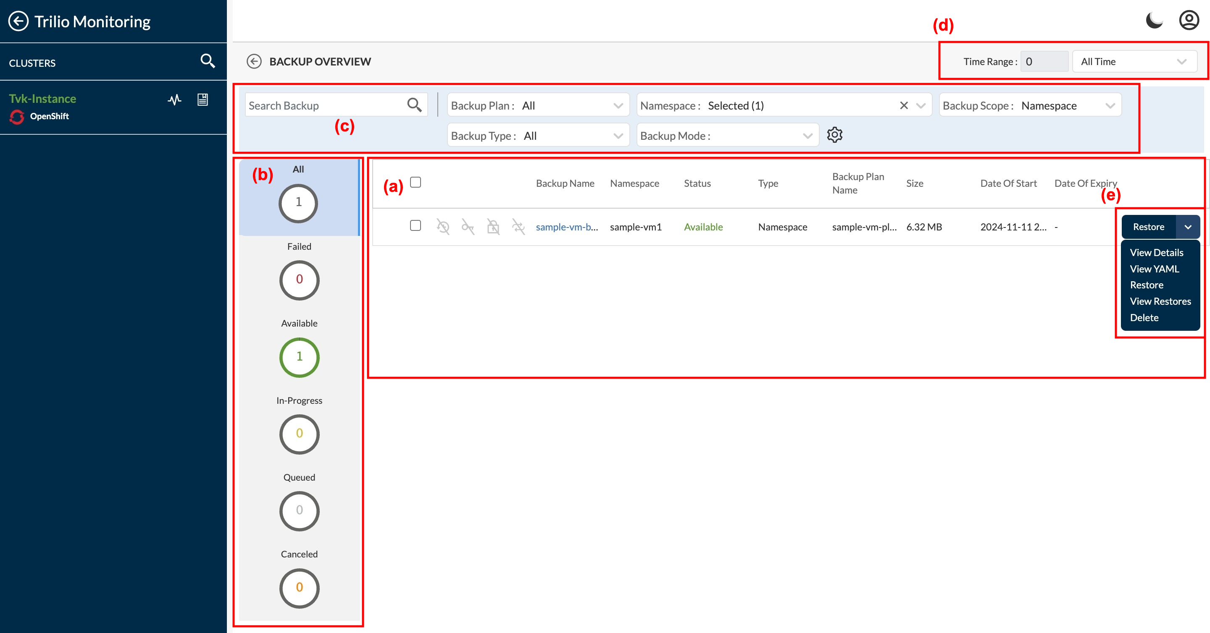The height and width of the screenshot is (633, 1210).
Task: Click the Available status cell
Action: pyautogui.click(x=703, y=227)
